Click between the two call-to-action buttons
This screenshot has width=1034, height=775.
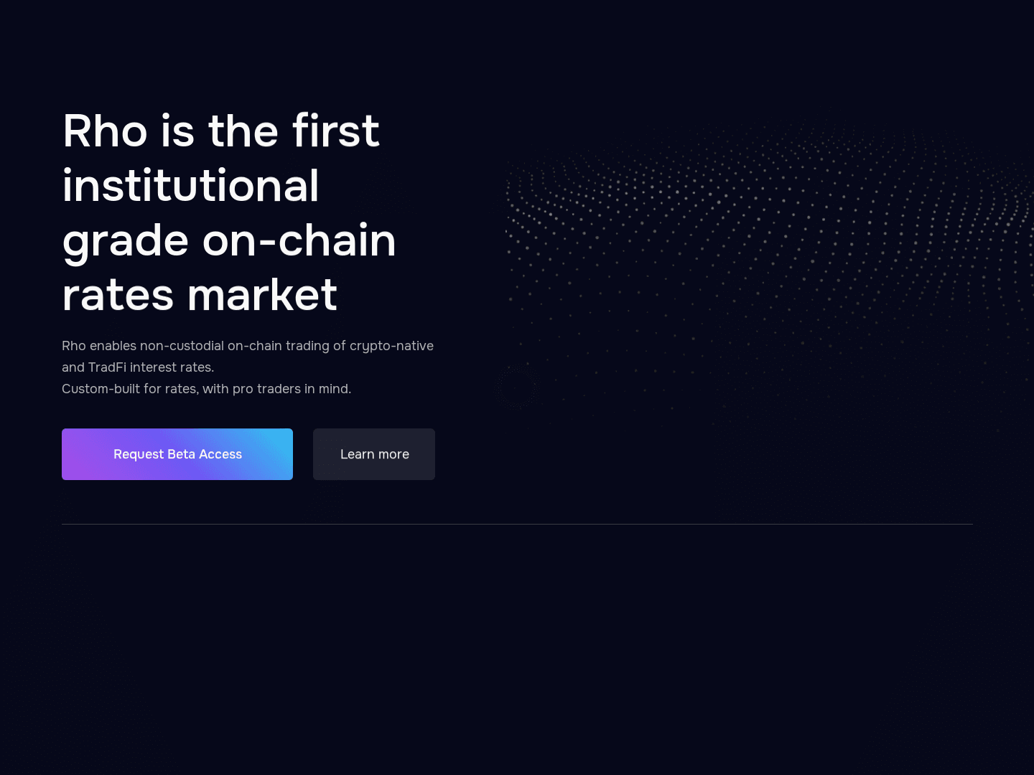(x=303, y=454)
